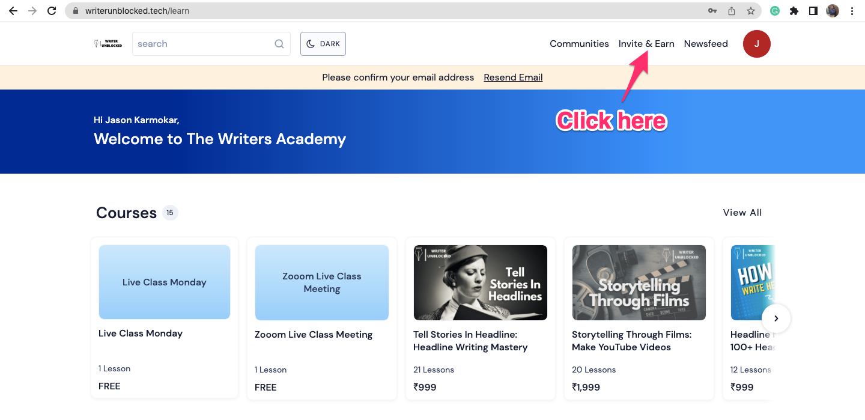The height and width of the screenshot is (420, 865).
Task: Show next courses with arrow
Action: (776, 318)
